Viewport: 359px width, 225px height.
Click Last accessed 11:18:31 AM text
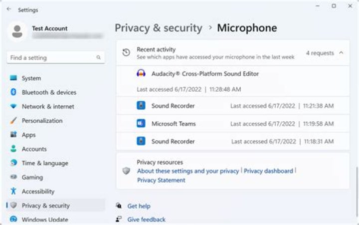tap(283, 141)
